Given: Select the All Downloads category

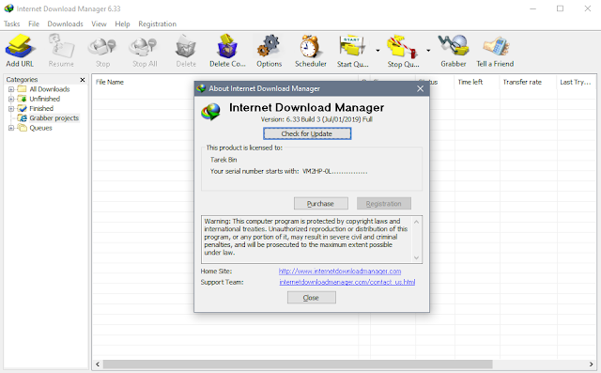Looking at the screenshot, I should click(x=50, y=89).
